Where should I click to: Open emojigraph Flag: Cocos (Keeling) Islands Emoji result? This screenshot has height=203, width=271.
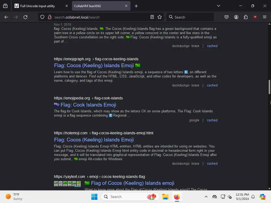point(97,66)
